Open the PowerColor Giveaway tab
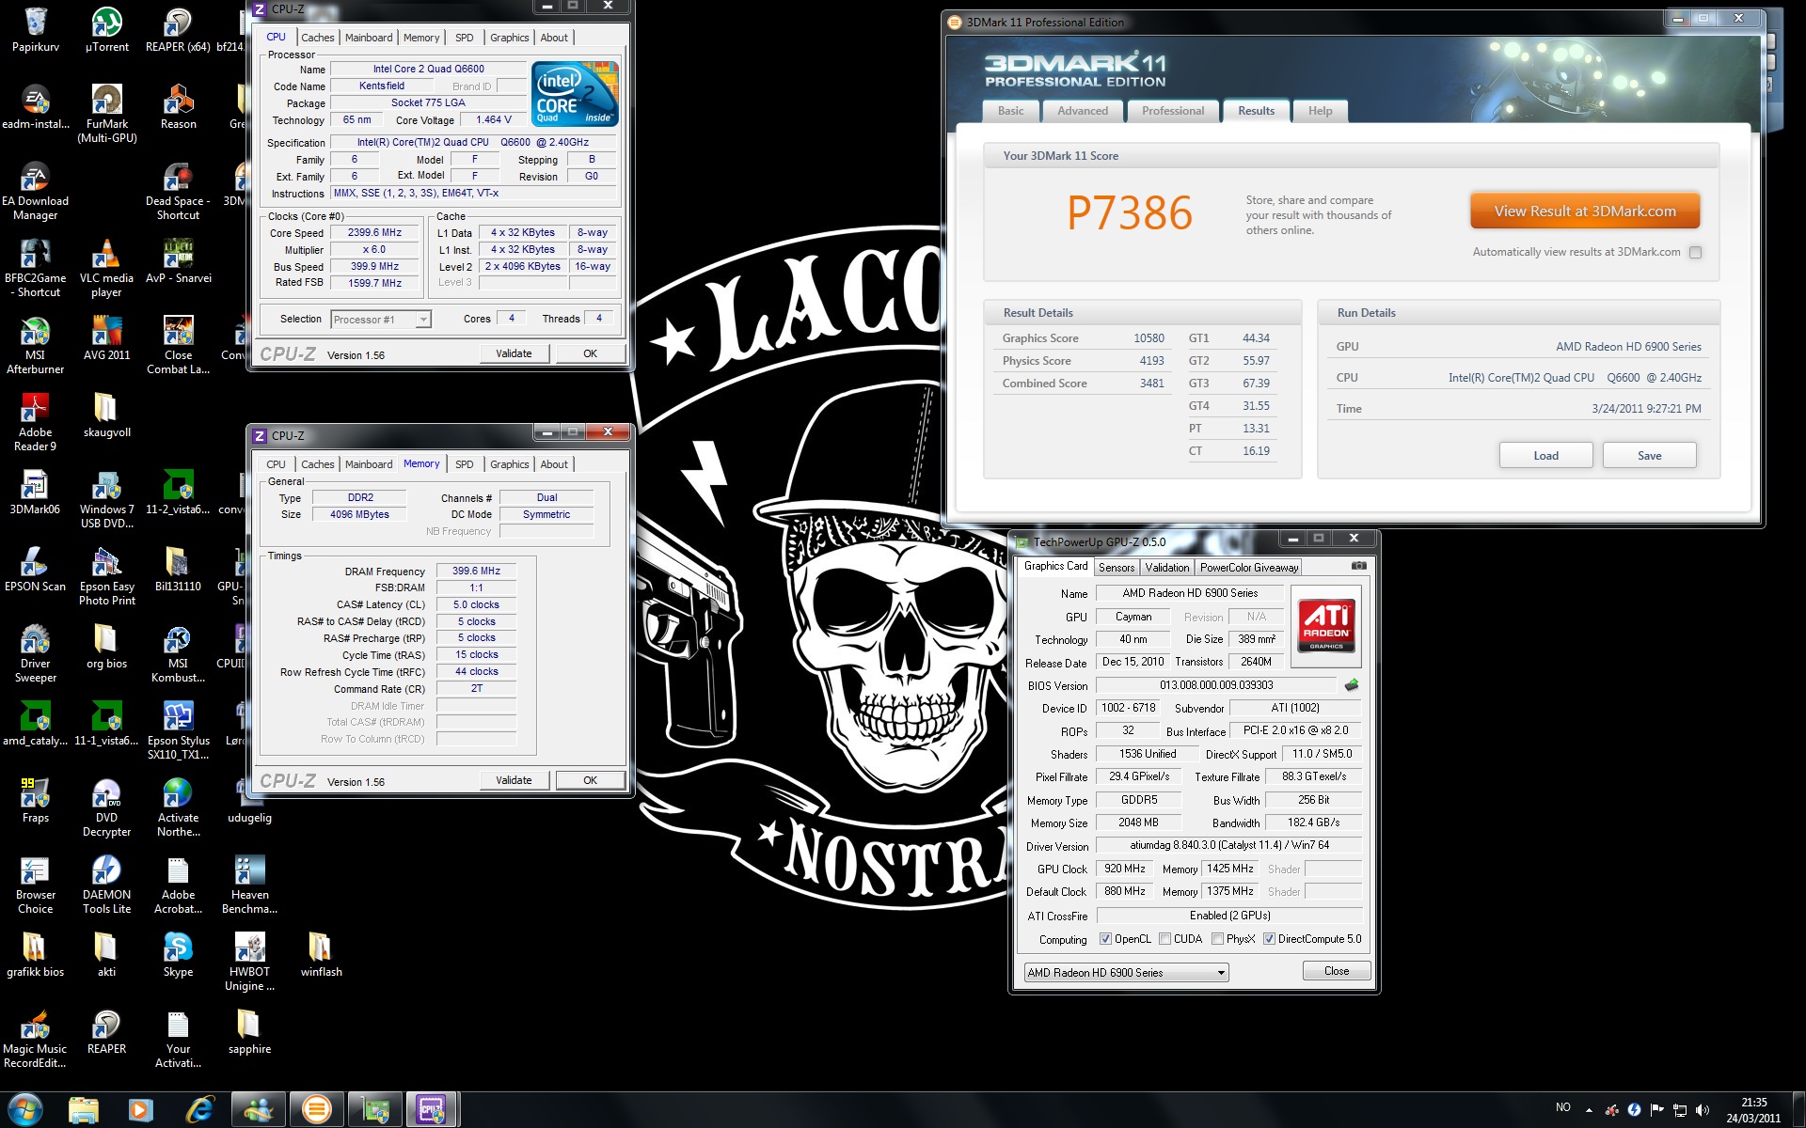Screen dimensions: 1806x1128 coord(1248,568)
